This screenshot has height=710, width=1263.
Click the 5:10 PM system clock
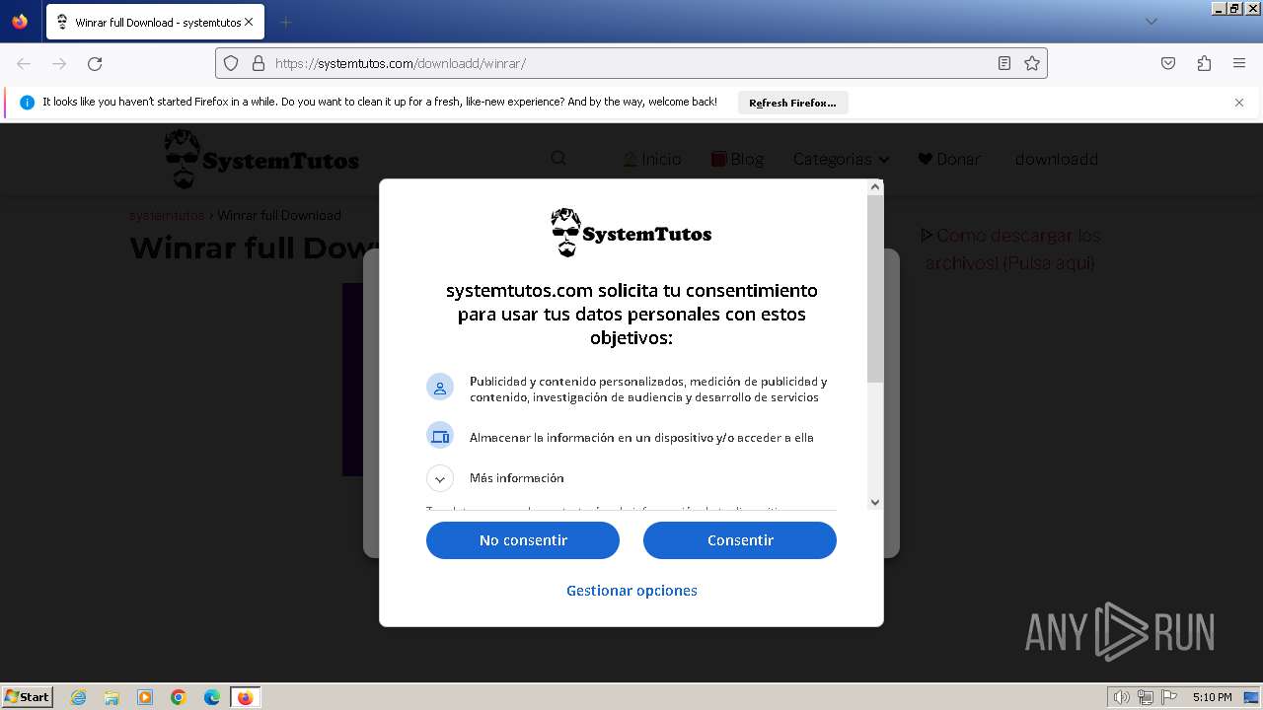coord(1212,697)
